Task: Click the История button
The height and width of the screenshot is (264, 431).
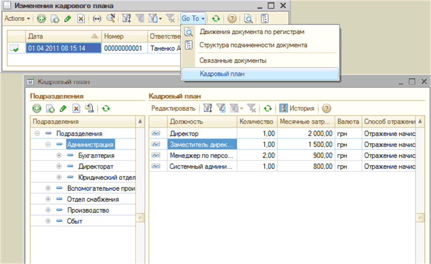Action: tap(297, 108)
